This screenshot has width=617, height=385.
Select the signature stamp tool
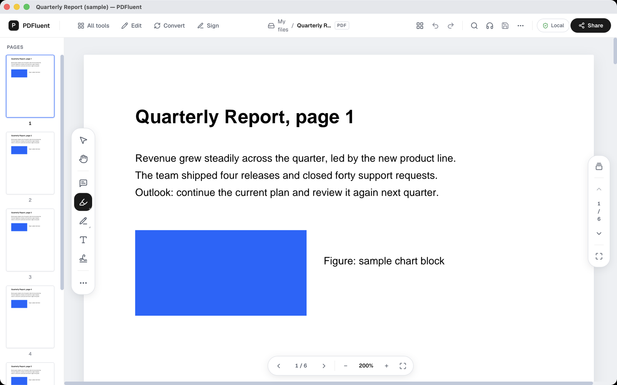point(83,259)
